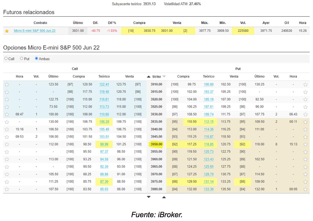
Task: Open put theoretical price 133.36
Action: point(208,189)
